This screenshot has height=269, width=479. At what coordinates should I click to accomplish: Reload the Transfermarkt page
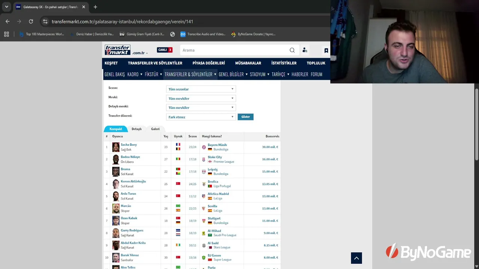coord(31,22)
